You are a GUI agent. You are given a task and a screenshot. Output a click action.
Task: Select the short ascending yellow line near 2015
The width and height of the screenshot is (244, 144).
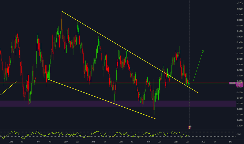(x=8, y=88)
